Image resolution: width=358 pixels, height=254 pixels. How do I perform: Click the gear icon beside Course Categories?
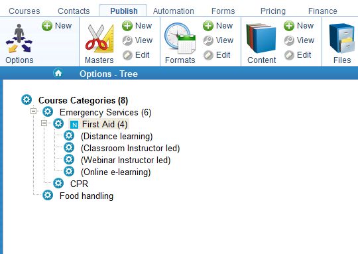coord(27,100)
